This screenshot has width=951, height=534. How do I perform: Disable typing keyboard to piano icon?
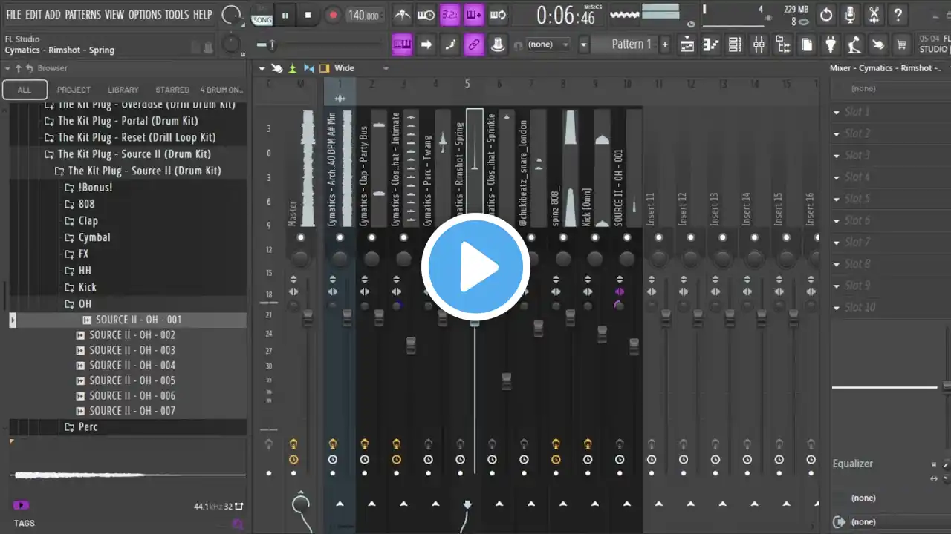click(402, 44)
